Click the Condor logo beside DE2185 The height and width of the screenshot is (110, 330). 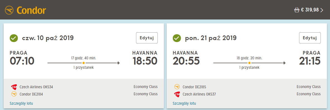click(177, 87)
